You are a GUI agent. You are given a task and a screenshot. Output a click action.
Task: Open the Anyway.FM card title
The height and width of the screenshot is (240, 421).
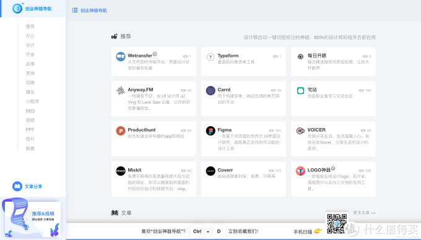pos(141,90)
